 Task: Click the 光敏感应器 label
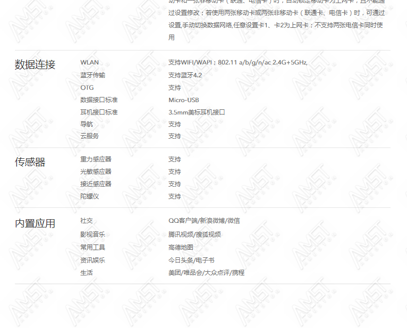(x=96, y=172)
